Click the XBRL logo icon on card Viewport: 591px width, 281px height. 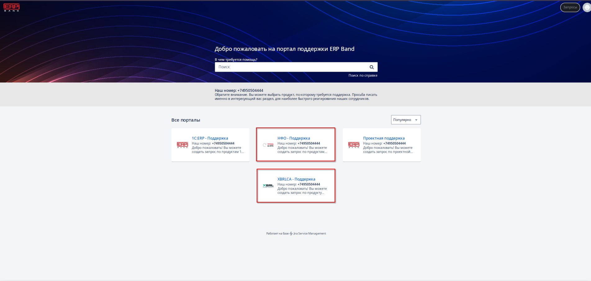point(268,186)
